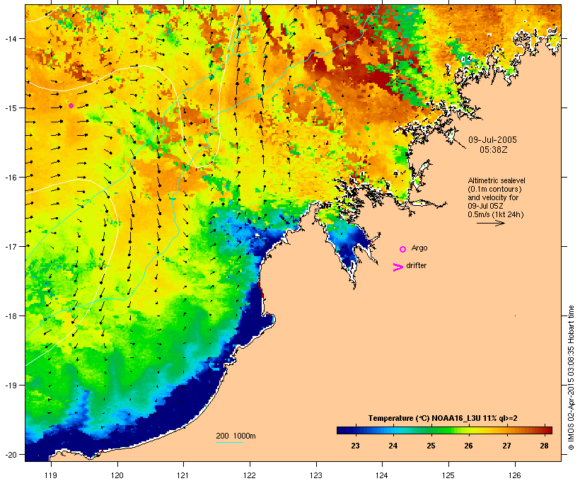Click the latitude label -15
Screen dimensions: 580x481
coord(11,108)
